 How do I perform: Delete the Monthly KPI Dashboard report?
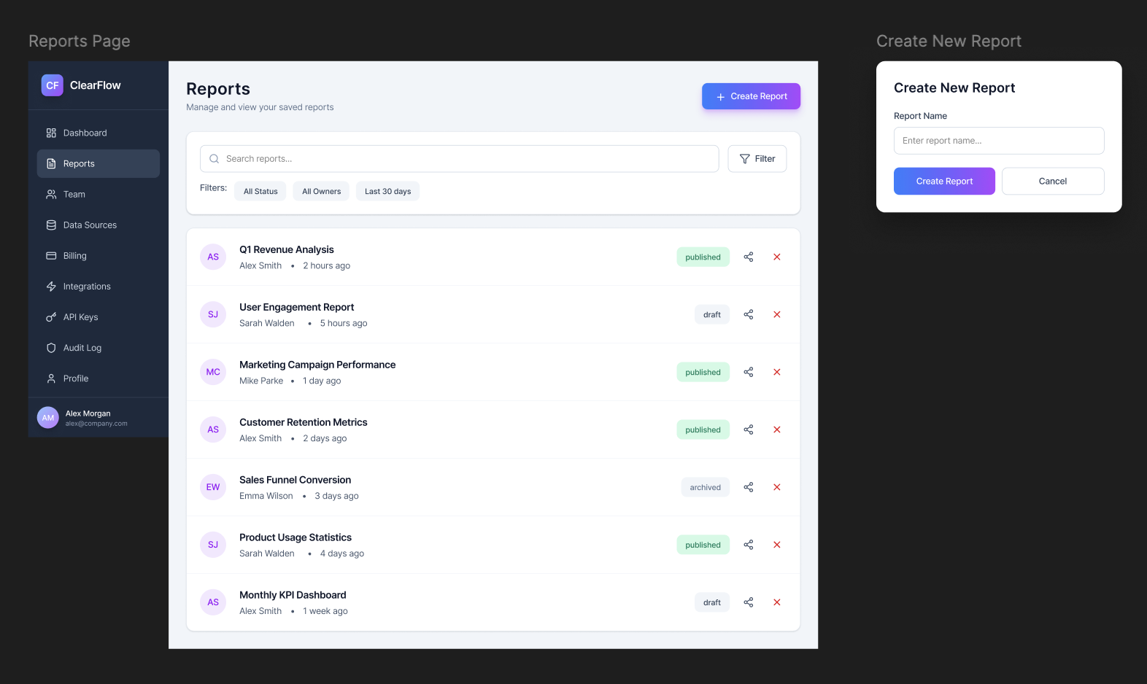click(x=777, y=602)
